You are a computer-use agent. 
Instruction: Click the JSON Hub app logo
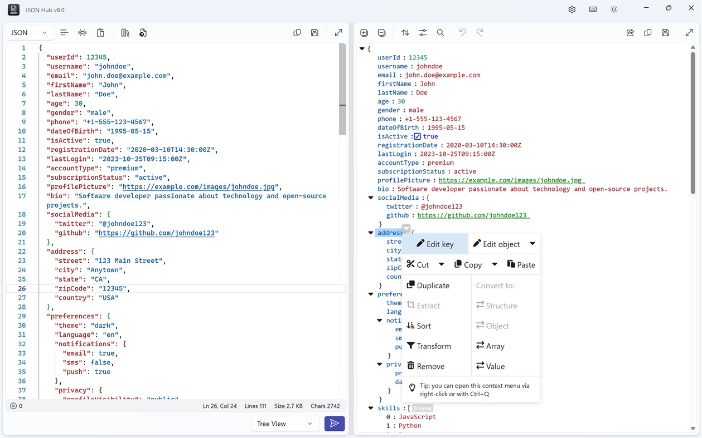click(14, 9)
